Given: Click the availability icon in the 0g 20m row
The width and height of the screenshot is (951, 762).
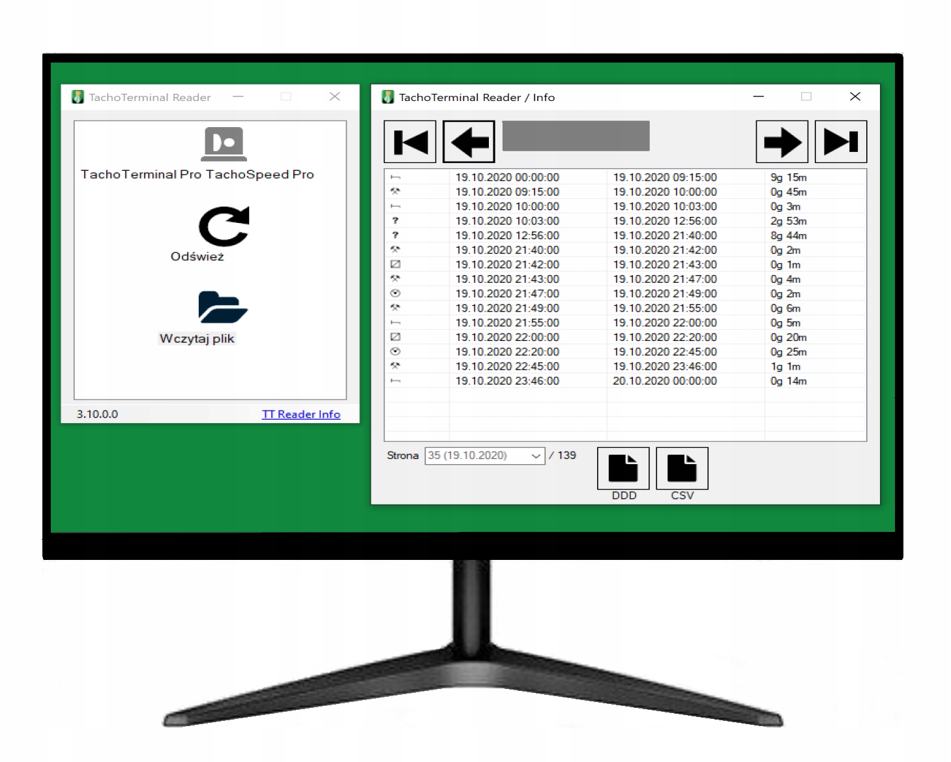Looking at the screenshot, I should tap(395, 337).
